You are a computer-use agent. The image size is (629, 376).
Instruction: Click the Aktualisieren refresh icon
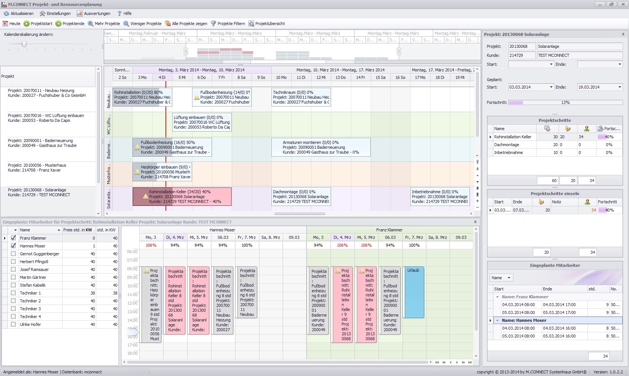[6, 13]
